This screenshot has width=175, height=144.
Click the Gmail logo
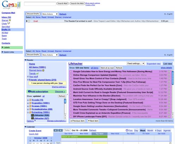coord(11,5)
